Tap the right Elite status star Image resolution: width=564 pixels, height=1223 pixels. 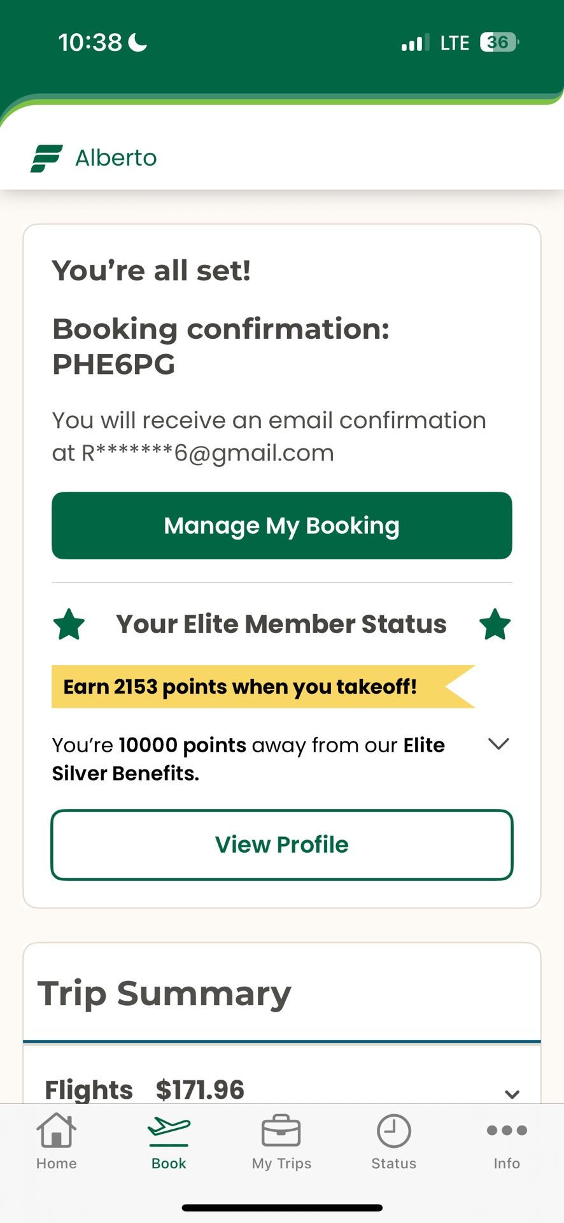495,624
